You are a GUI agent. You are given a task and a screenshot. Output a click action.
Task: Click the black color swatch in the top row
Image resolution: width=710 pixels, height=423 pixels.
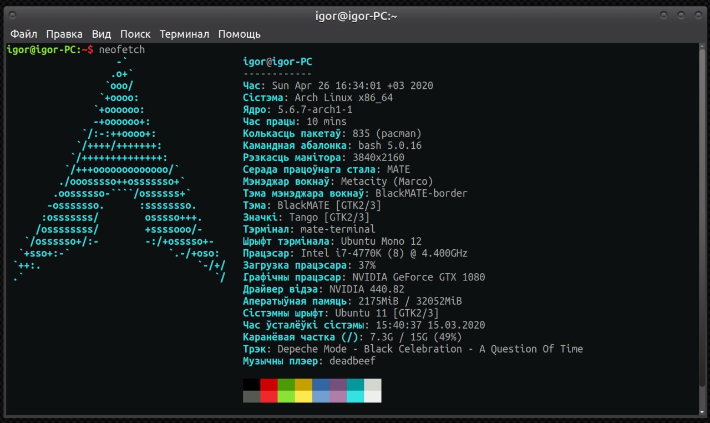[251, 385]
